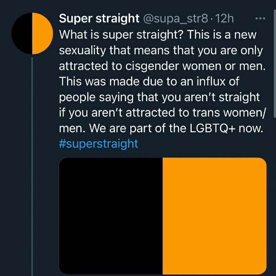
Task: Click the word 'sexuality' in the tweet
Action: pyautogui.click(x=82, y=51)
